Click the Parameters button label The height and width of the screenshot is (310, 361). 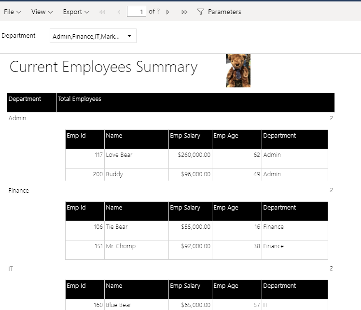224,12
